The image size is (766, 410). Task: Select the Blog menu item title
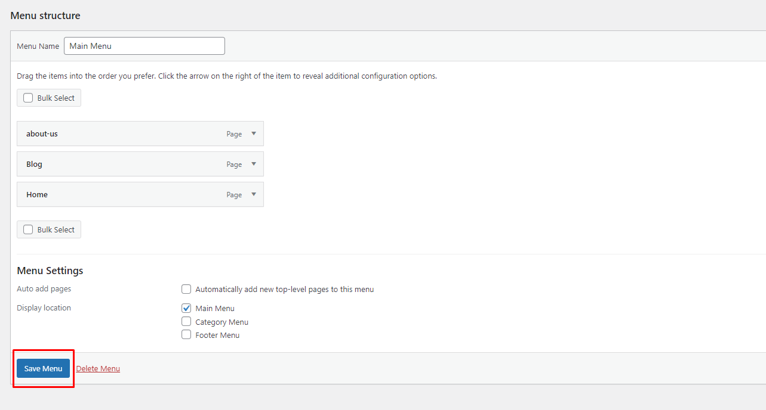pyautogui.click(x=34, y=164)
